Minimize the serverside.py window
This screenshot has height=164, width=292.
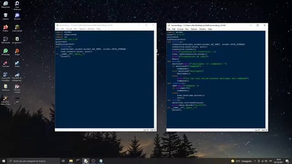[251, 26]
